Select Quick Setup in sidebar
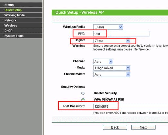The image size is (168, 135). click(x=21, y=10)
